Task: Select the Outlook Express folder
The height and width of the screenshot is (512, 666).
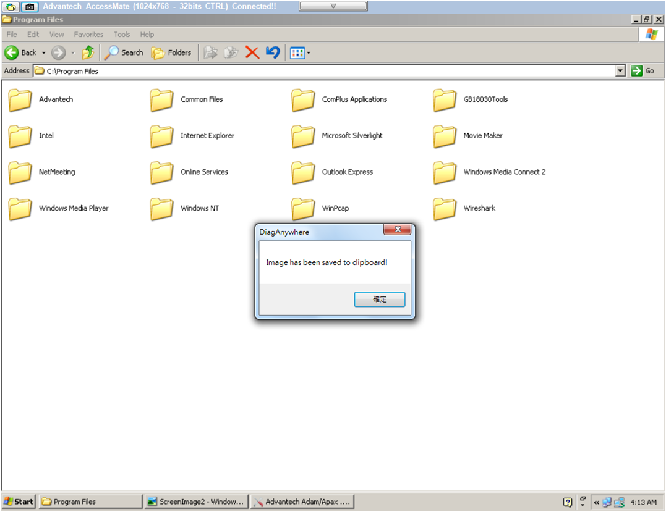Action: (x=332, y=173)
